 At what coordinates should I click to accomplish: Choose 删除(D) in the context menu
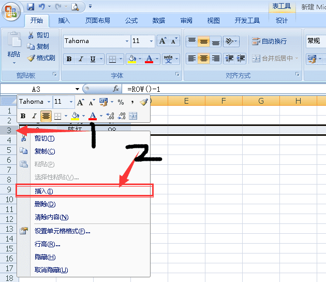pyautogui.click(x=84, y=204)
